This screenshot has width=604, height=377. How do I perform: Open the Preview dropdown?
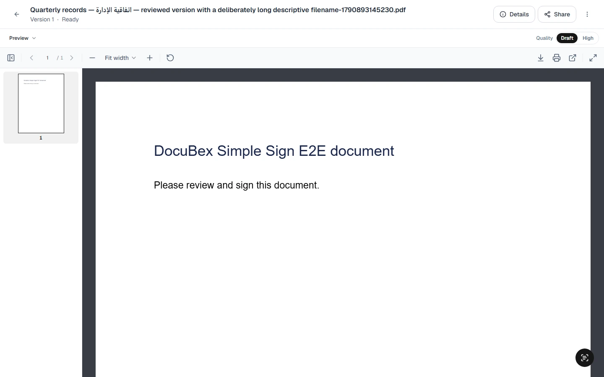coord(23,38)
